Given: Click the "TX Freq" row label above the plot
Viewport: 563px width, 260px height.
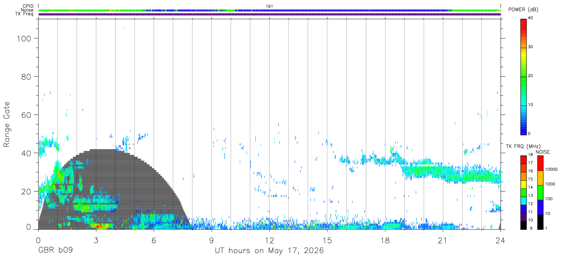Looking at the screenshot, I should tap(25, 14).
